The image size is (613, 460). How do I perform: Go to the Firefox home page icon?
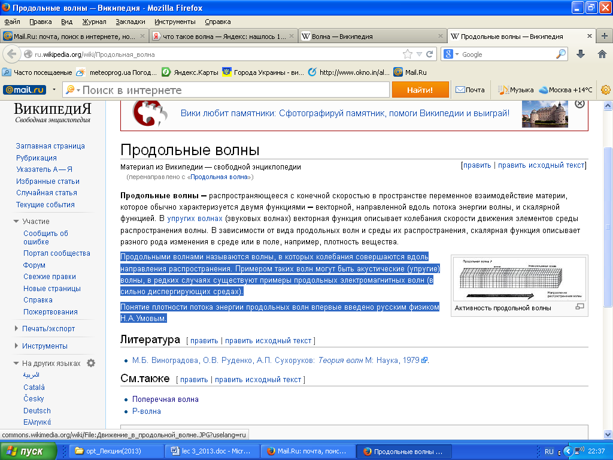click(x=602, y=54)
